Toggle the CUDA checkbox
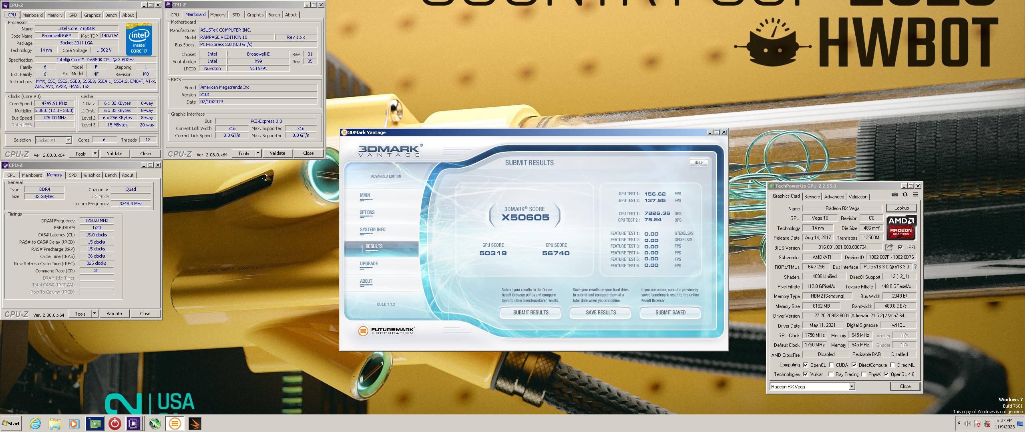Screen dimensions: 1025x432 point(831,365)
